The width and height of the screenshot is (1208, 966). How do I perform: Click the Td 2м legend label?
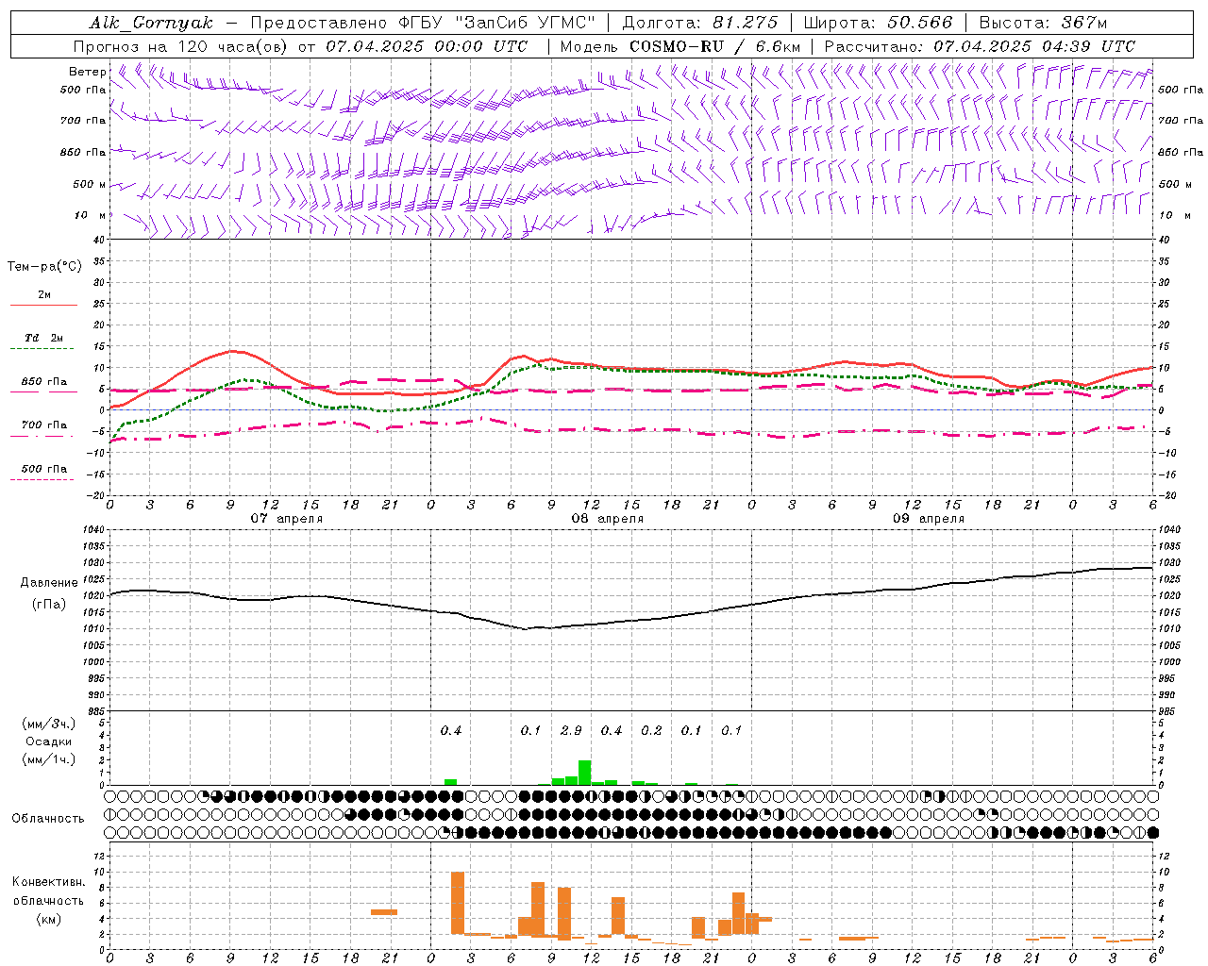[44, 338]
